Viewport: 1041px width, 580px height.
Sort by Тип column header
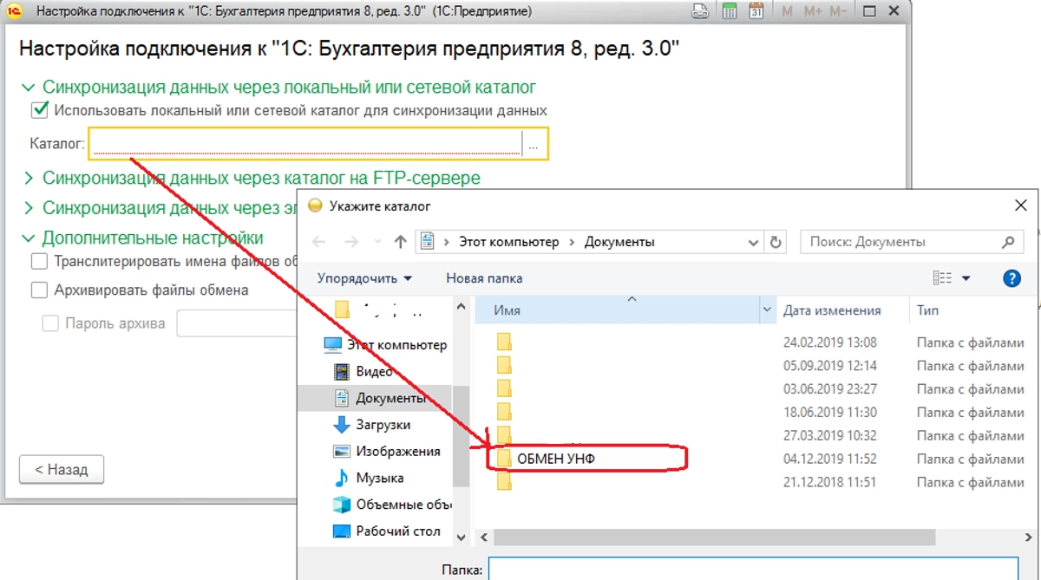point(927,310)
